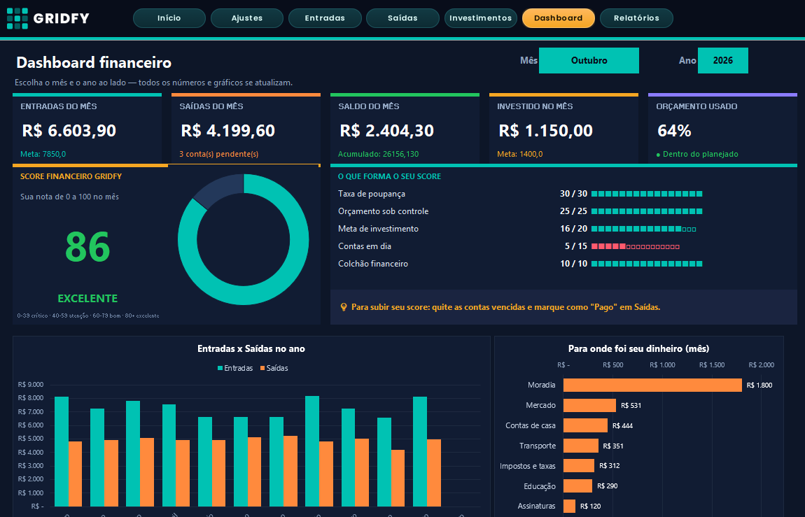The height and width of the screenshot is (517, 805).
Task: Click the Colchão financeiro progress bar
Action: coord(647,264)
